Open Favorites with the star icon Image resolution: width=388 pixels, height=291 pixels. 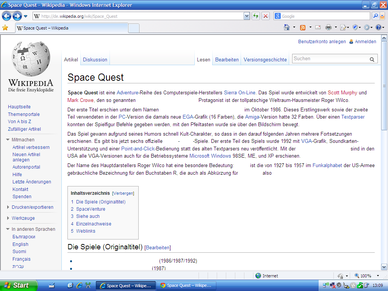(x=5, y=28)
